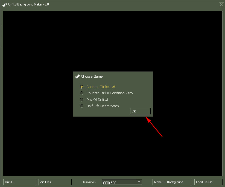The width and height of the screenshot is (225, 187).
Task: Select the Day Of Defeat radio button
Action: (81, 100)
